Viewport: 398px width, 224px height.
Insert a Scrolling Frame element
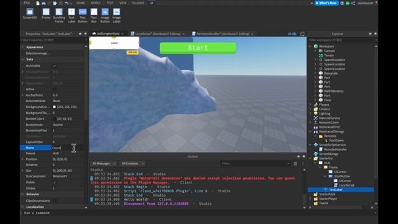pyautogui.click(x=59, y=16)
